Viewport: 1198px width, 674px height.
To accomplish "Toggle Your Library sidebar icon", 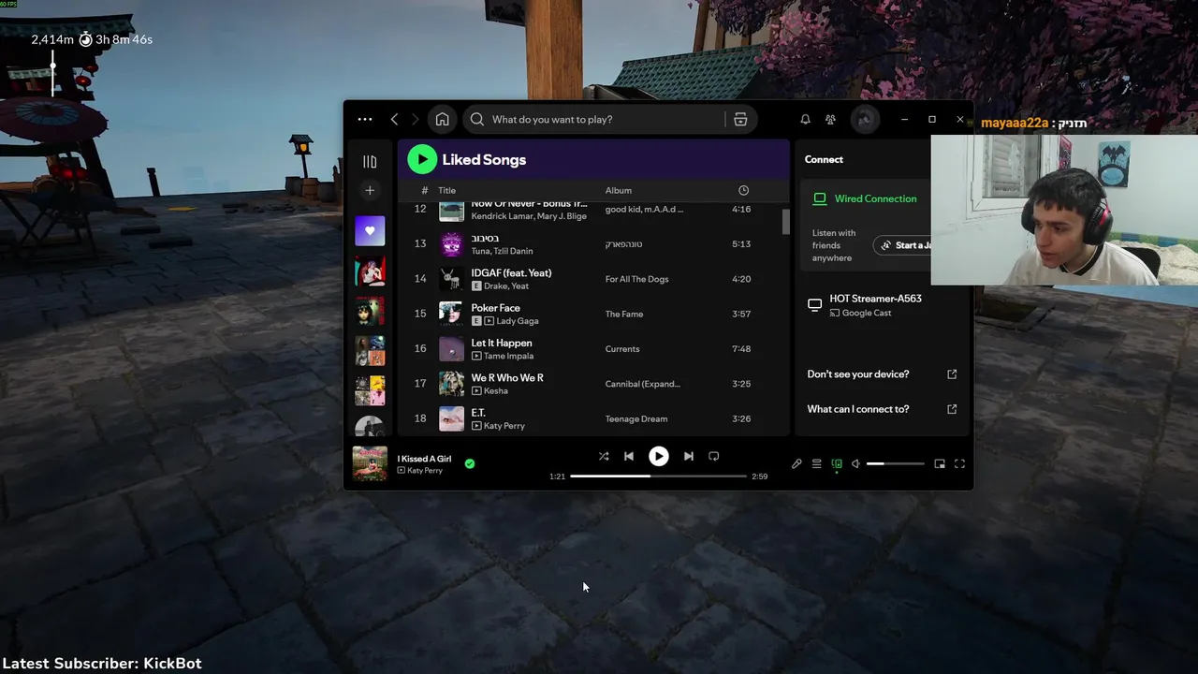I will coord(370,162).
